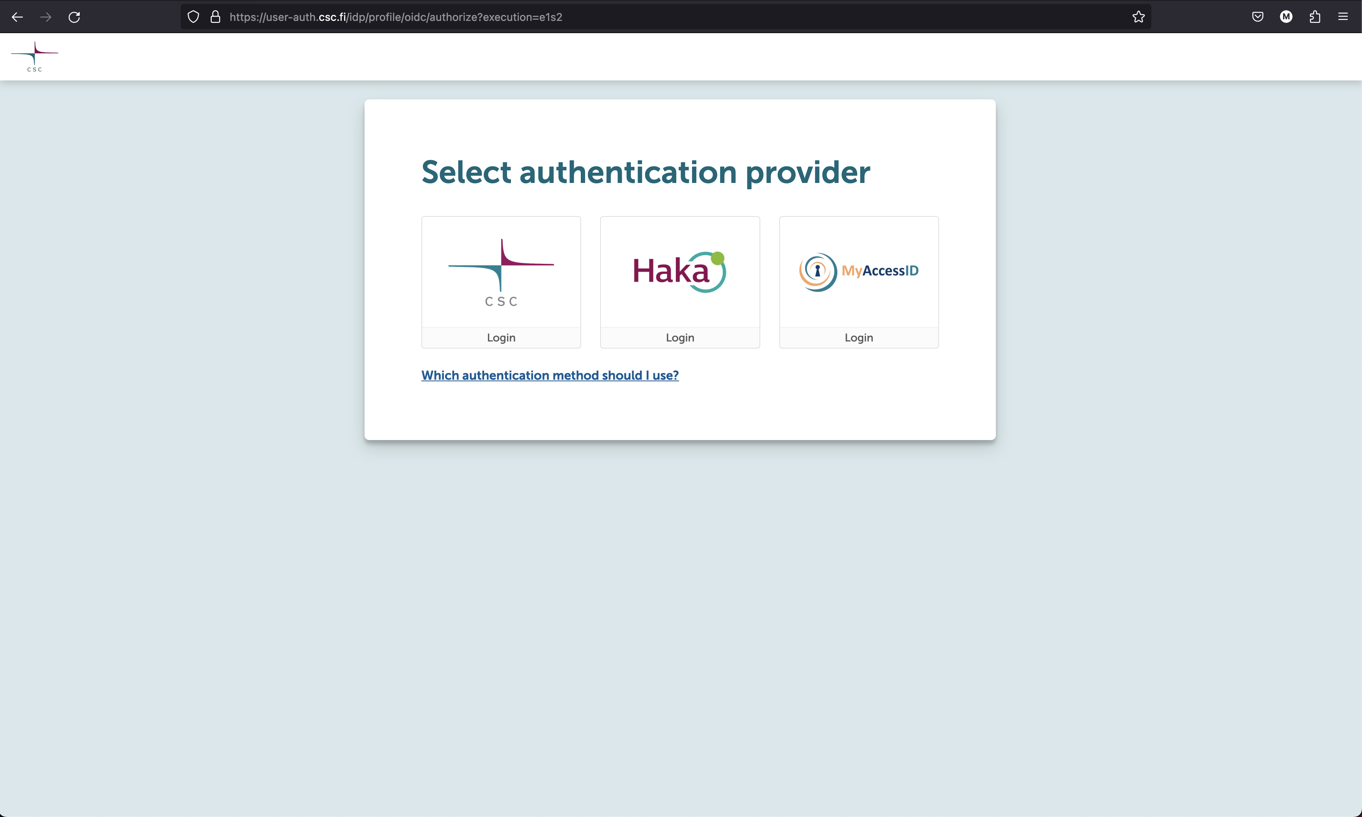1362x817 pixels.
Task: Open 'Which authentication method should I use?' link
Action: [550, 375]
